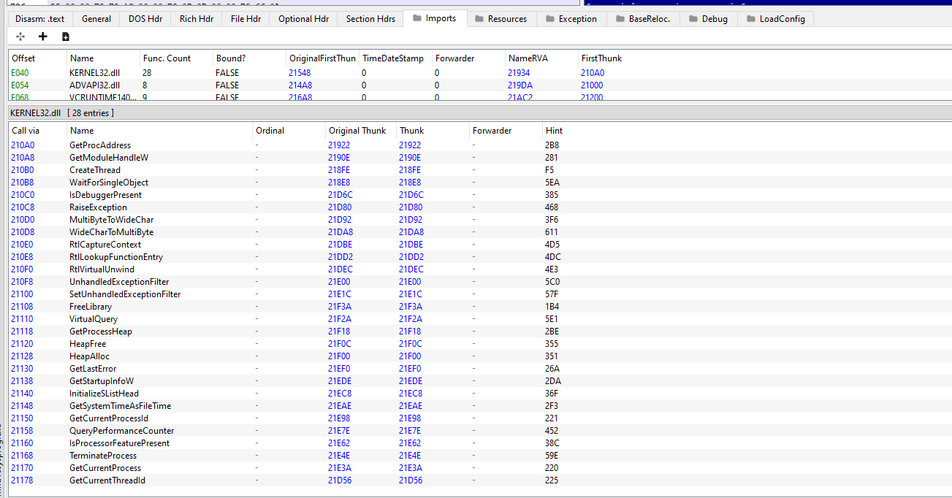Sort by the Offset column header
The width and height of the screenshot is (952, 498).
[x=37, y=58]
